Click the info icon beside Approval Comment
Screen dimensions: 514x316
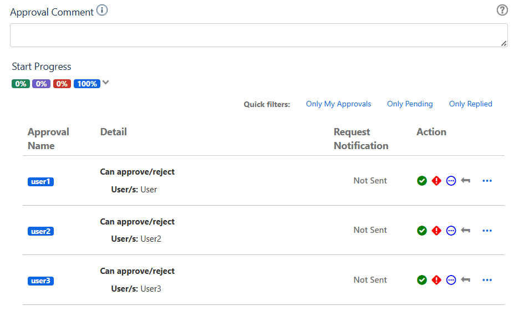coord(102,11)
